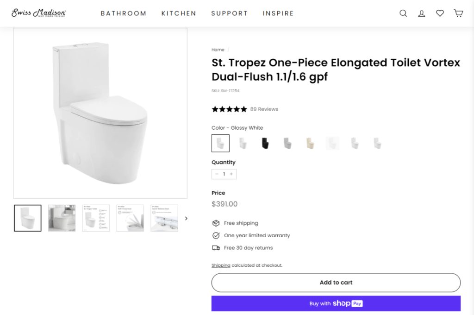Decrease quantity with the minus button
Screen dimensions: 474x315
[217, 174]
